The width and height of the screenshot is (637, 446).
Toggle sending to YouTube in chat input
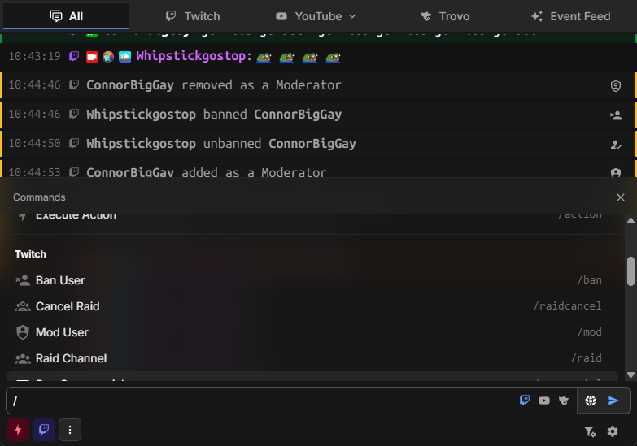[x=544, y=401]
